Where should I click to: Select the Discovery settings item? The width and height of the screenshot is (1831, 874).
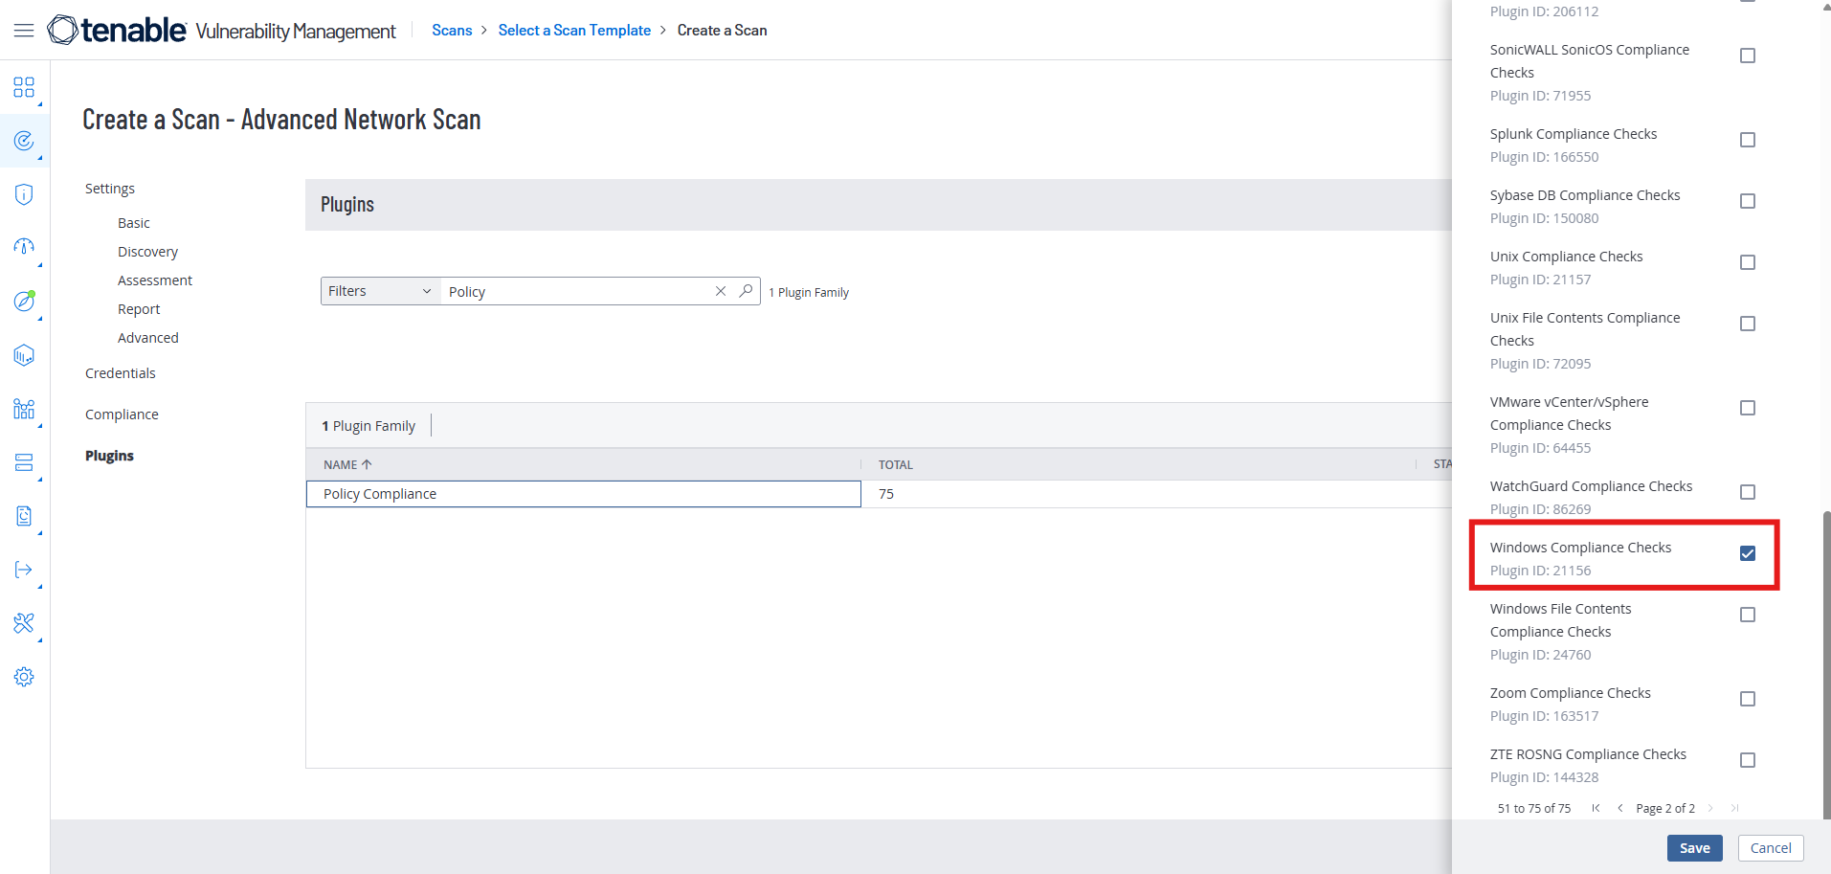(x=147, y=252)
